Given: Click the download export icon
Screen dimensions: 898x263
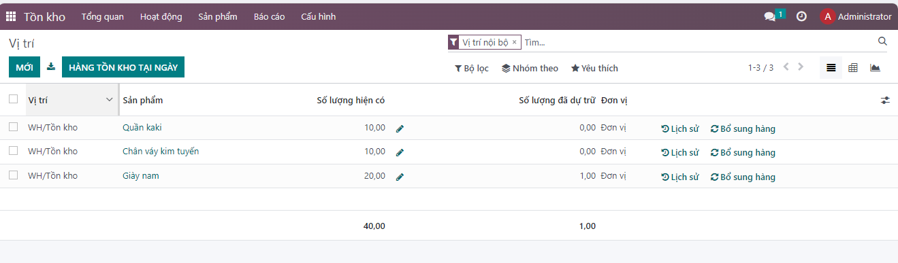Looking at the screenshot, I should (x=51, y=67).
